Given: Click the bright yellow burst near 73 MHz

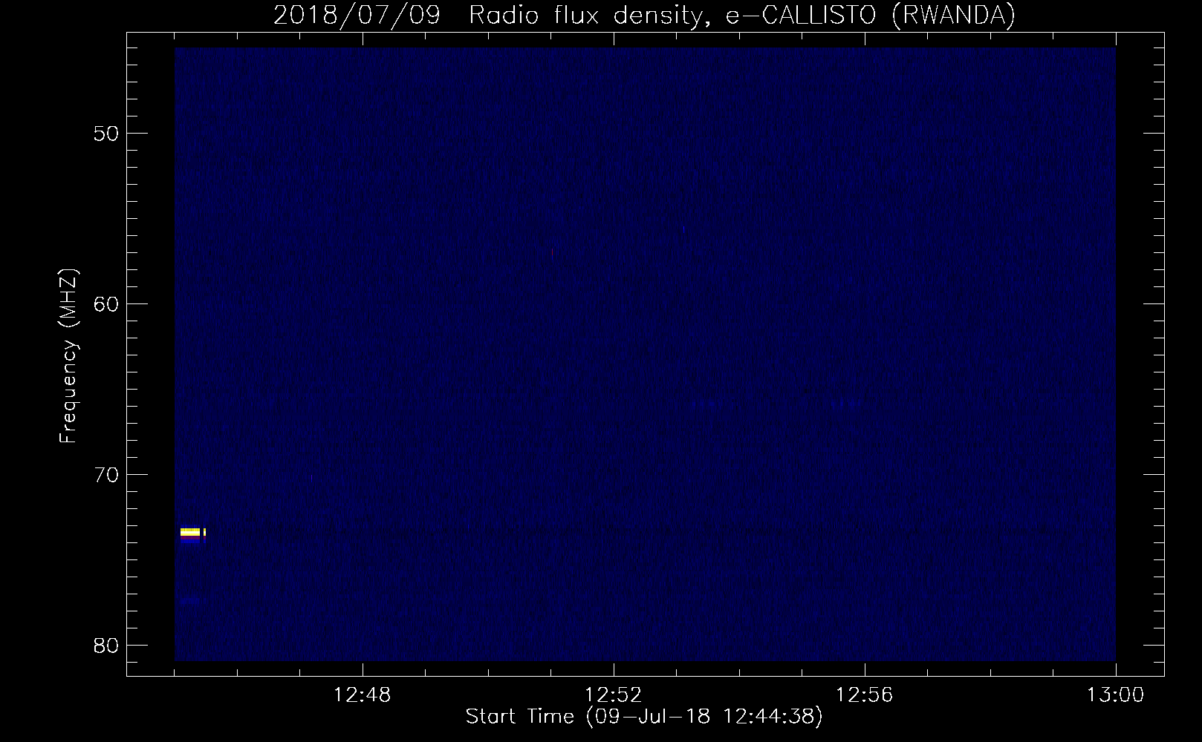Looking at the screenshot, I should pyautogui.click(x=192, y=532).
